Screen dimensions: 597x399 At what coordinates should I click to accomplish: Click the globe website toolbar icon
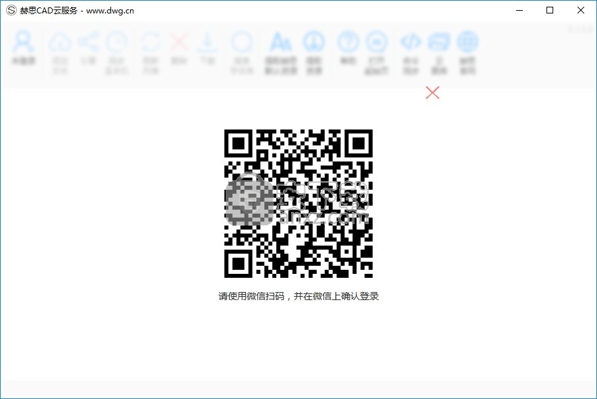click(x=468, y=42)
